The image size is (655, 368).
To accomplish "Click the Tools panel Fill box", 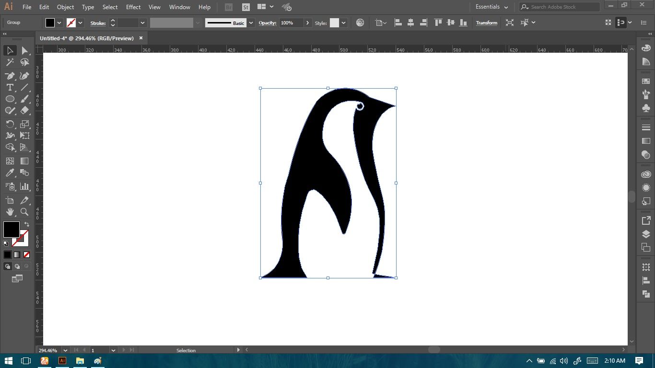I will [x=12, y=229].
